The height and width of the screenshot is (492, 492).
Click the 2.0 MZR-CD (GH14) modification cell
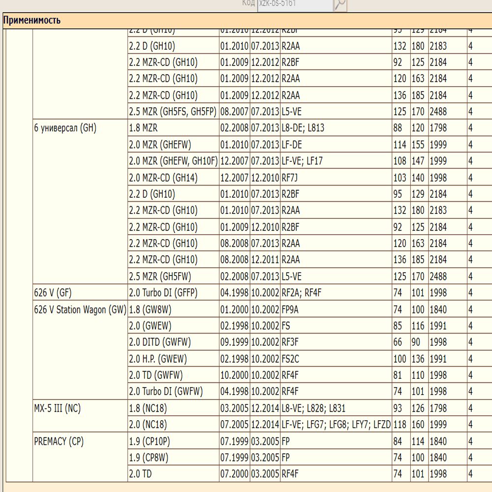pyautogui.click(x=173, y=177)
